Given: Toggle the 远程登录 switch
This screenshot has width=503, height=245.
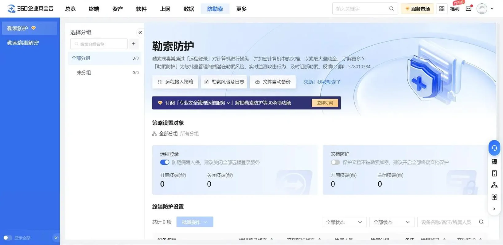Looking at the screenshot, I should coord(165,162).
